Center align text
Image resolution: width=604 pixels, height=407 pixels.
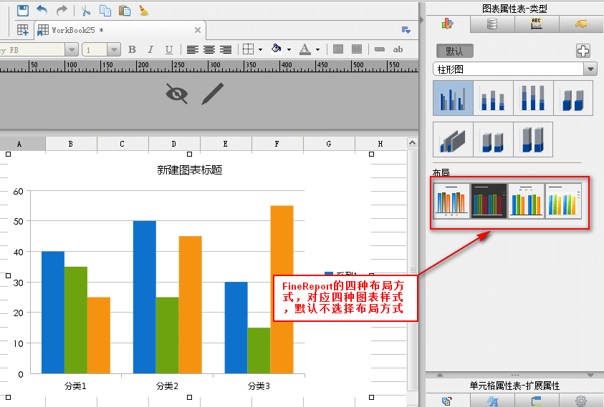[x=209, y=49]
